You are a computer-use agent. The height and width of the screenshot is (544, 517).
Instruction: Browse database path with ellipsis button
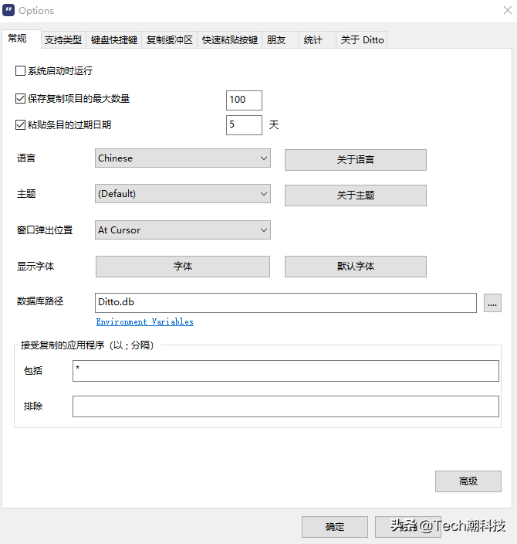(492, 303)
